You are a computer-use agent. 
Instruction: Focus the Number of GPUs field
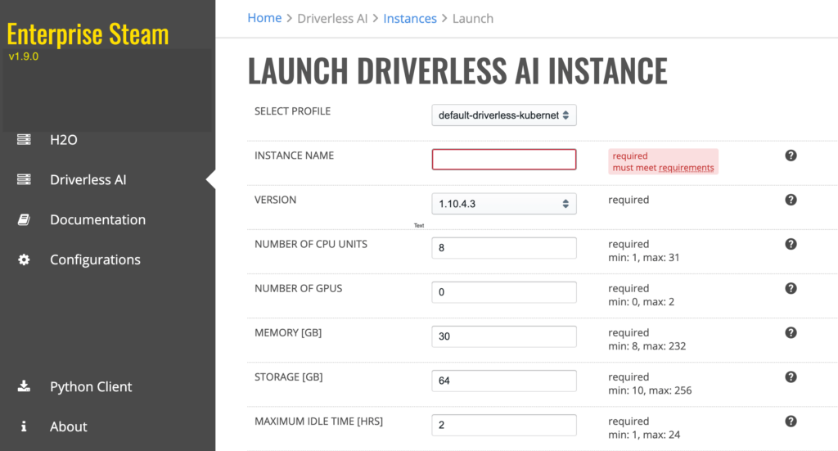tap(504, 292)
